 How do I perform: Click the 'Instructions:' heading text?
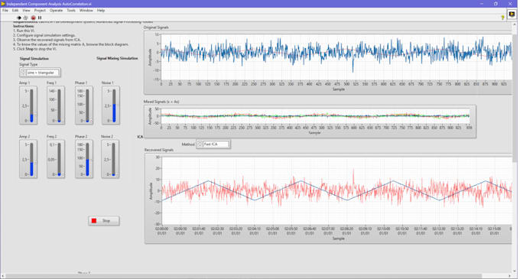[24, 26]
